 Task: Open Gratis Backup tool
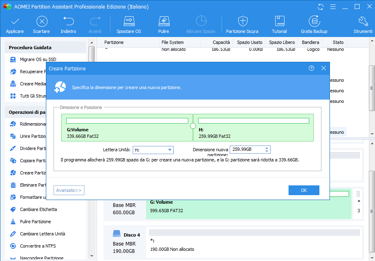point(314,22)
